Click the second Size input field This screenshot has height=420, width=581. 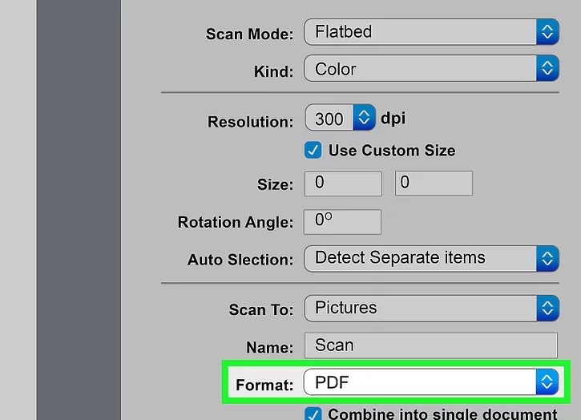click(434, 184)
